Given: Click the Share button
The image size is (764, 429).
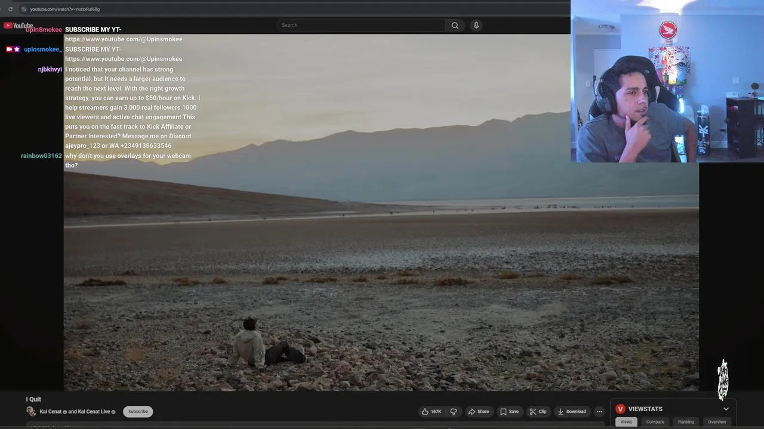Looking at the screenshot, I should tap(479, 412).
